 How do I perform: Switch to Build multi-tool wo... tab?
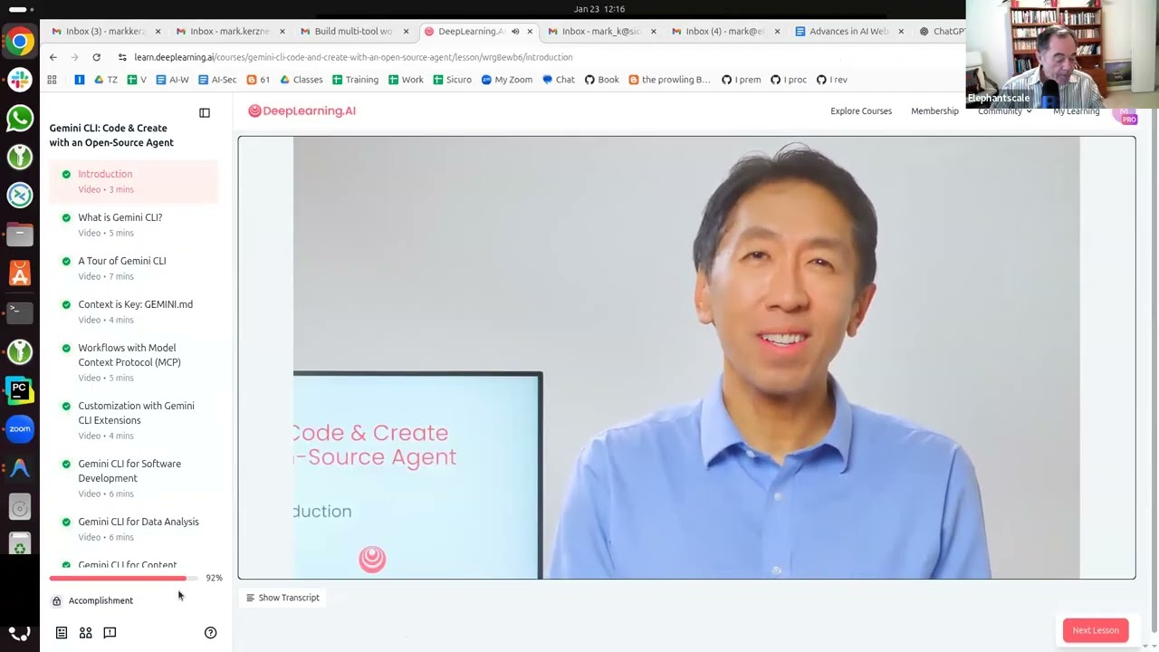[x=354, y=32]
